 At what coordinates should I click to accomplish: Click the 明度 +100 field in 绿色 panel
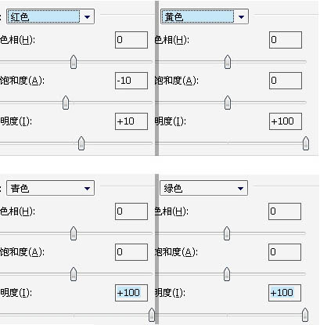pyautogui.click(x=285, y=293)
